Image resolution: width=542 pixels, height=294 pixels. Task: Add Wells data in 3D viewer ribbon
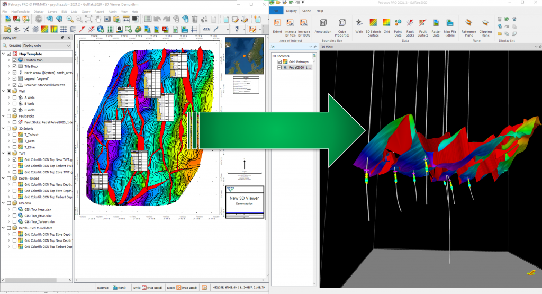click(x=359, y=26)
